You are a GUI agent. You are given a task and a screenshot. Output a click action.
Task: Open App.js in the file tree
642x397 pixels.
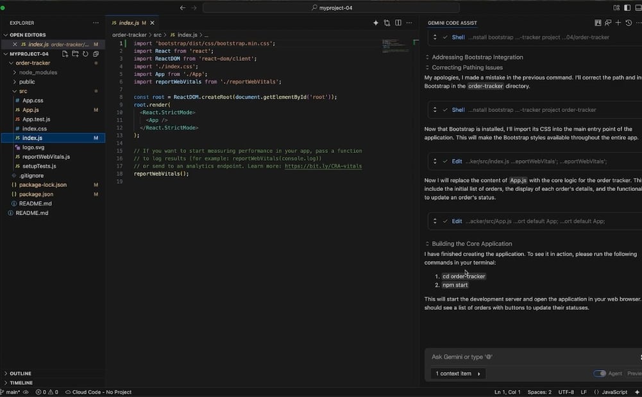point(31,110)
